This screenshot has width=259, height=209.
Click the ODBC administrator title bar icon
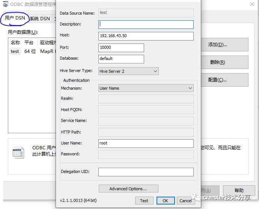pyautogui.click(x=6, y=4)
